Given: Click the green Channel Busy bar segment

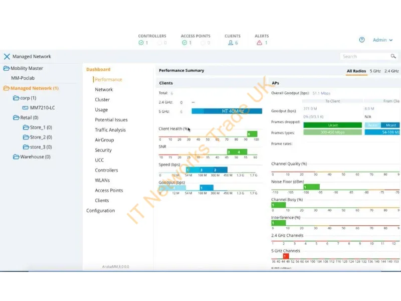Looking at the screenshot, I should [279, 205].
